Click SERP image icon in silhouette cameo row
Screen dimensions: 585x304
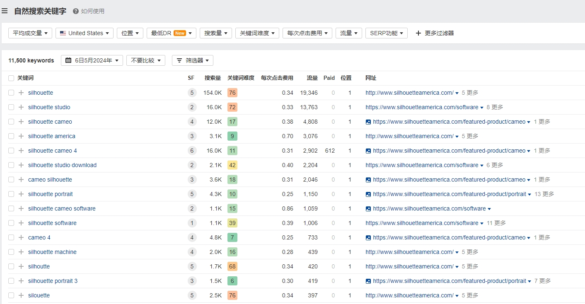click(x=368, y=122)
